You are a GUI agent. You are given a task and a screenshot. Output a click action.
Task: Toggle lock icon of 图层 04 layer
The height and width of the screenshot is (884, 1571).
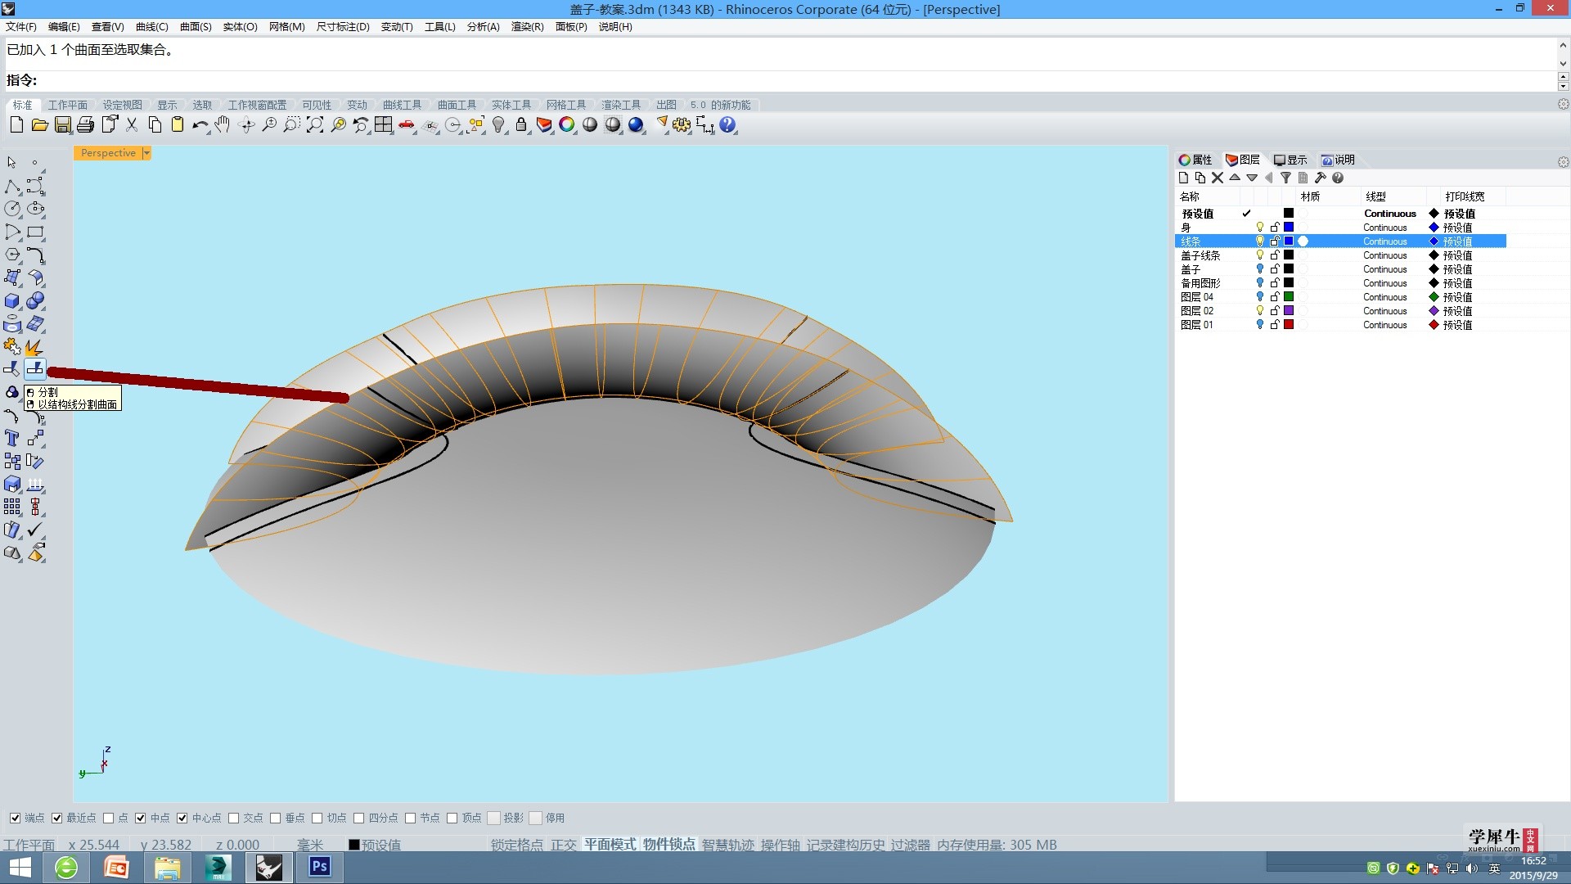(x=1275, y=297)
